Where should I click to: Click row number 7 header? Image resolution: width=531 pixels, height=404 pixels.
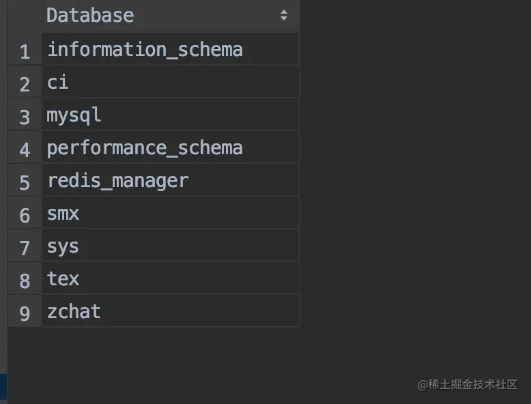pos(25,248)
